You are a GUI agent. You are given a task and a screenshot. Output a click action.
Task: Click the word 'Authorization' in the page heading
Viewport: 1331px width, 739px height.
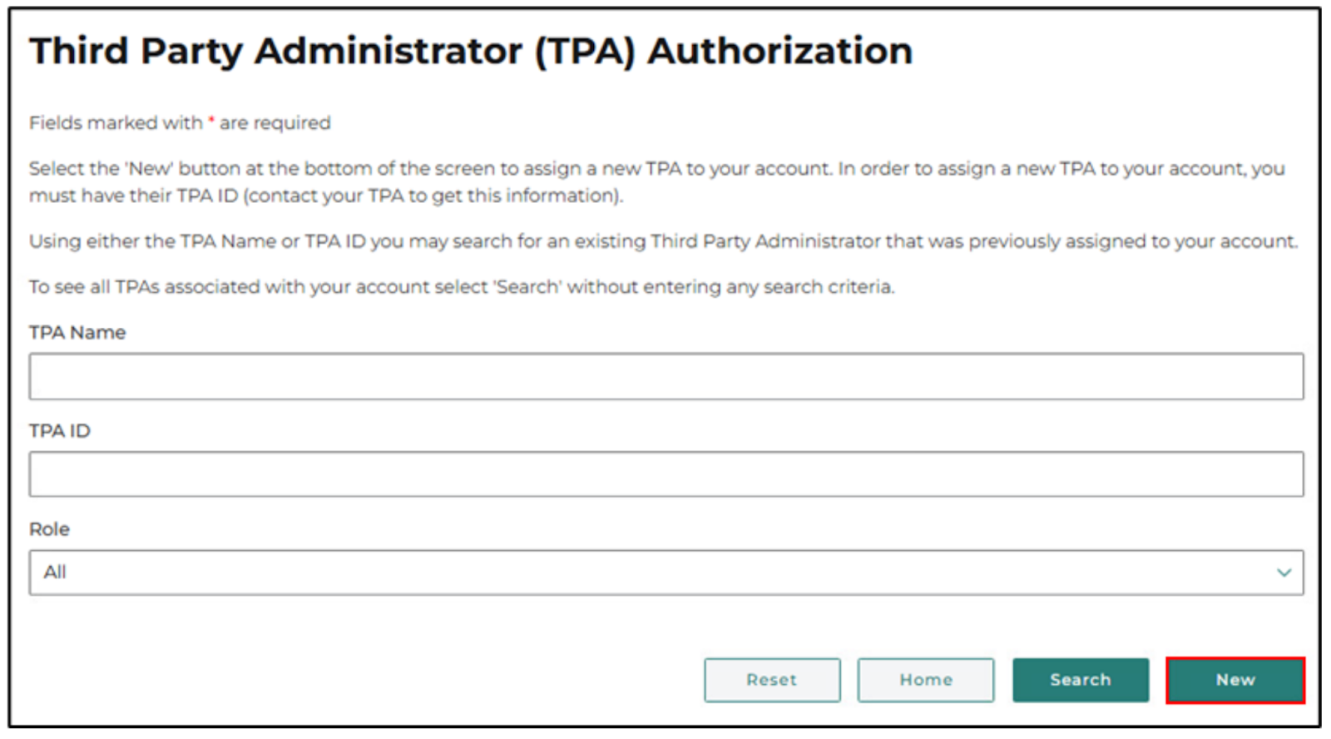point(779,51)
